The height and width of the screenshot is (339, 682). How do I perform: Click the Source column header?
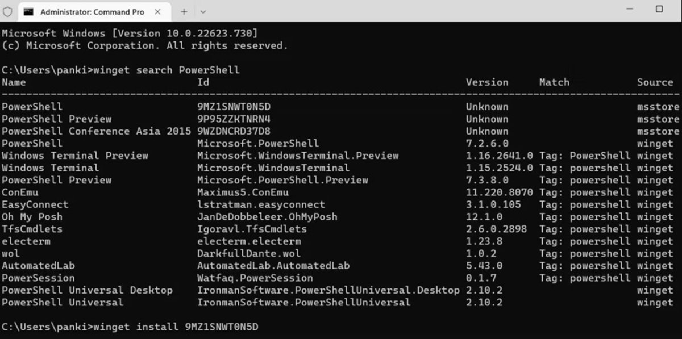(655, 82)
